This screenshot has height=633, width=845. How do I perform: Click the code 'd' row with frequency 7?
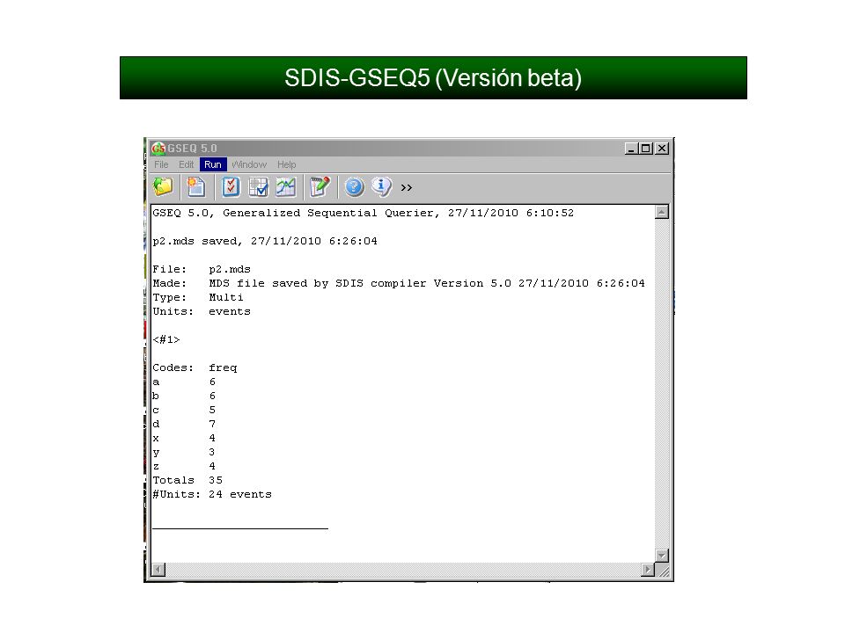tap(184, 424)
